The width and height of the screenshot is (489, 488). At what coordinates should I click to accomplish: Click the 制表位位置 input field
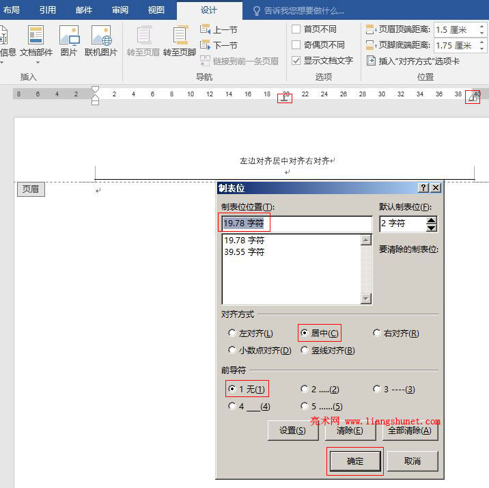[x=297, y=223]
